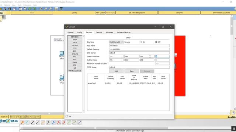The width and height of the screenshot is (236, 132).
Task: Click into the Default Gateway field
Action: (x=139, y=49)
